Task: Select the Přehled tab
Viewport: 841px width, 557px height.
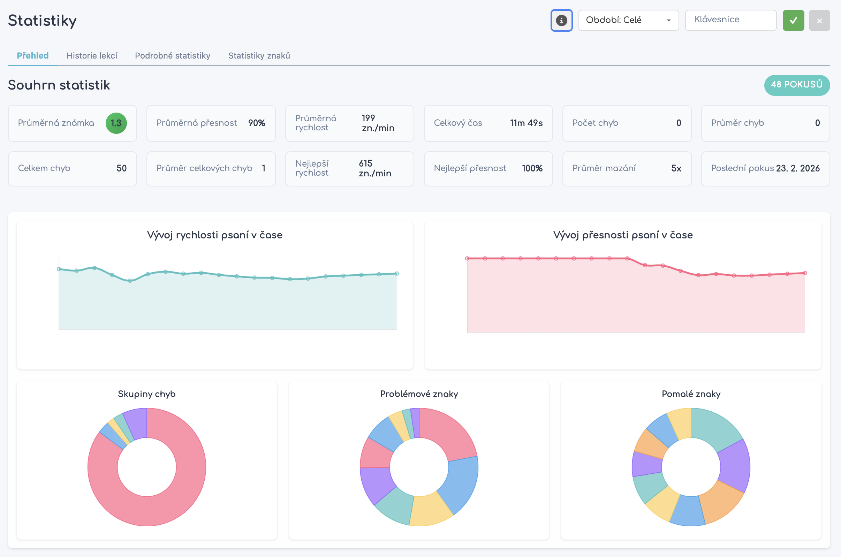Action: point(33,56)
